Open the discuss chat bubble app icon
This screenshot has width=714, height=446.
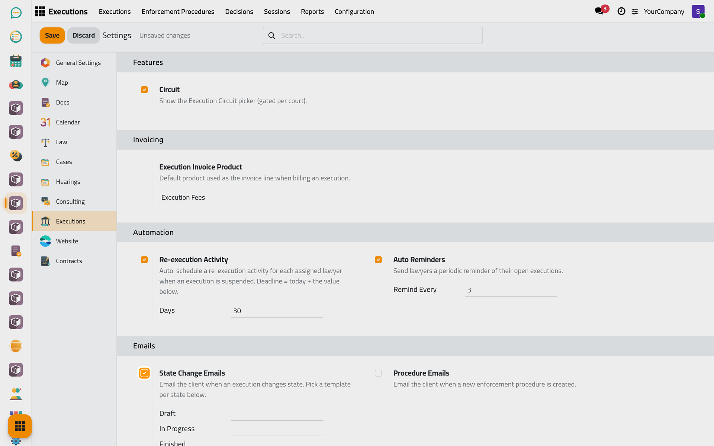coord(16,13)
